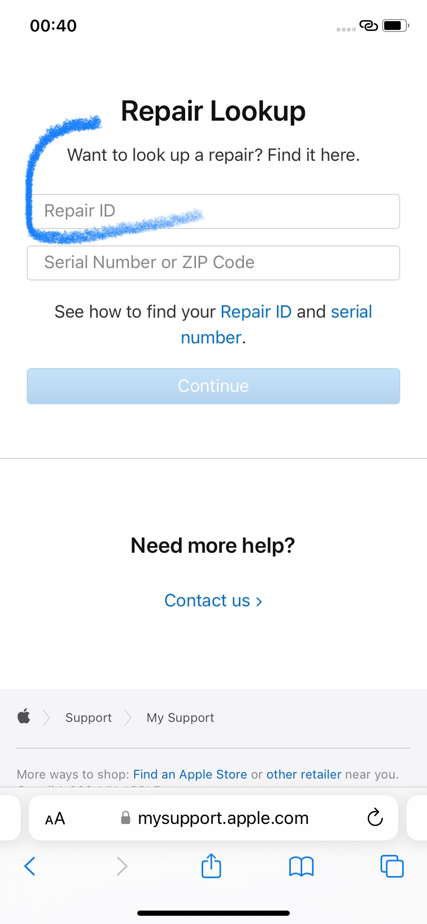Open the AA reader options menu
Viewport: 427px width, 924px height.
click(55, 818)
